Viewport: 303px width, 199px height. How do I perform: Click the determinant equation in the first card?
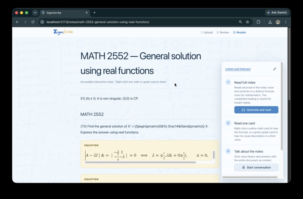coord(147,155)
